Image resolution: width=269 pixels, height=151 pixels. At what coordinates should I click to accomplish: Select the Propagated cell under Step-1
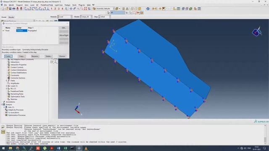tap(32, 31)
